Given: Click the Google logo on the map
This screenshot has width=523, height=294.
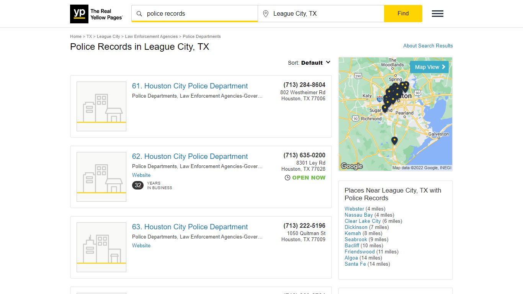Looking at the screenshot, I should click(x=351, y=166).
